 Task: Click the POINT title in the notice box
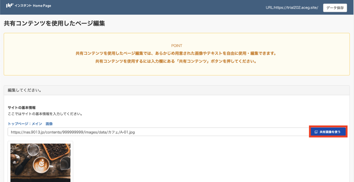[176, 46]
